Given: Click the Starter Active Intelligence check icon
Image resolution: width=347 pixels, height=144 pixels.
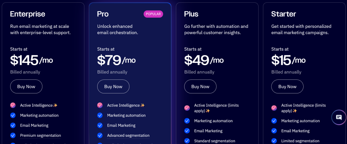Looking at the screenshot, I should 274,108.
